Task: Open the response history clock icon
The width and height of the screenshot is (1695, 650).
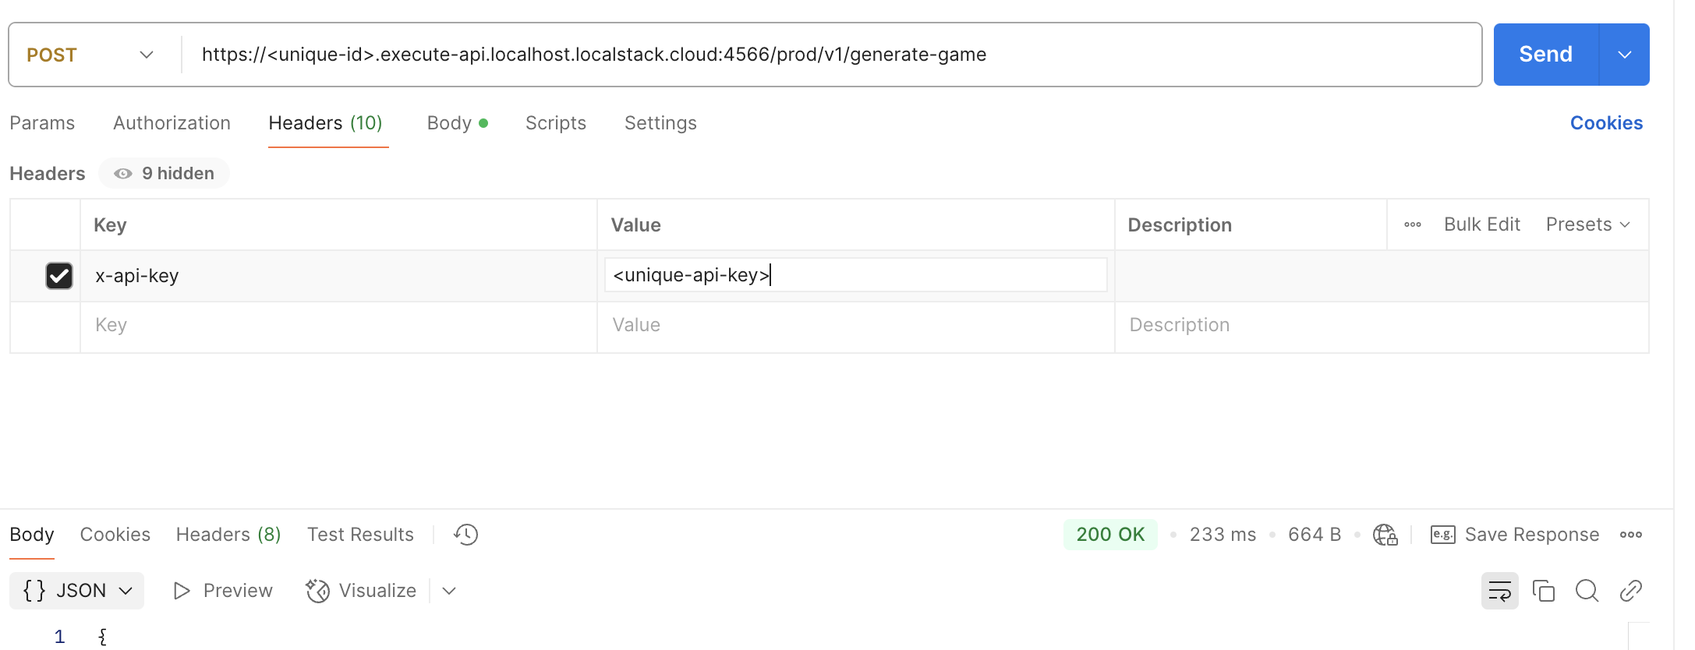Action: (x=465, y=535)
